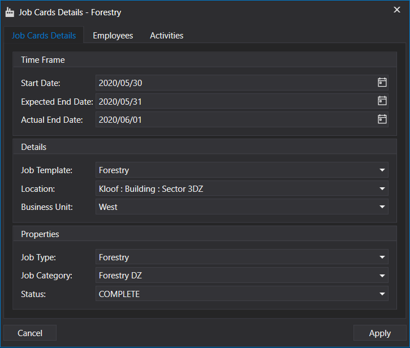Select the Job Cards Details tab
This screenshot has height=348, width=410.
click(44, 35)
